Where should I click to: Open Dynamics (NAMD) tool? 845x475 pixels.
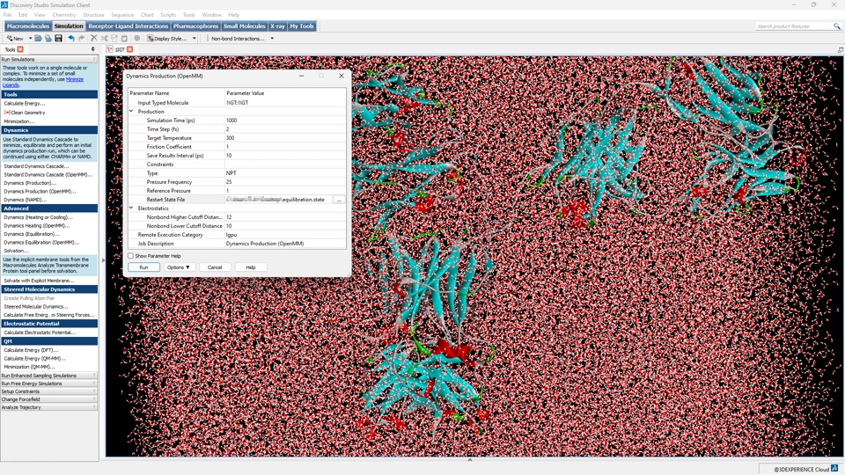point(26,200)
